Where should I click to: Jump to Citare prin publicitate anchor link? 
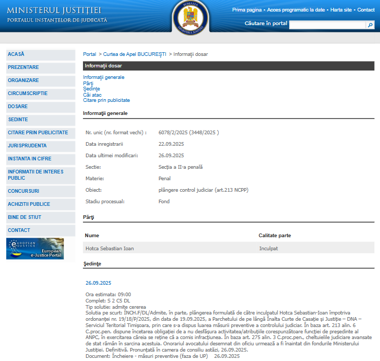(x=106, y=100)
